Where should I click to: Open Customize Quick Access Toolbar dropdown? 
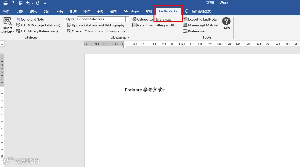[45, 3]
